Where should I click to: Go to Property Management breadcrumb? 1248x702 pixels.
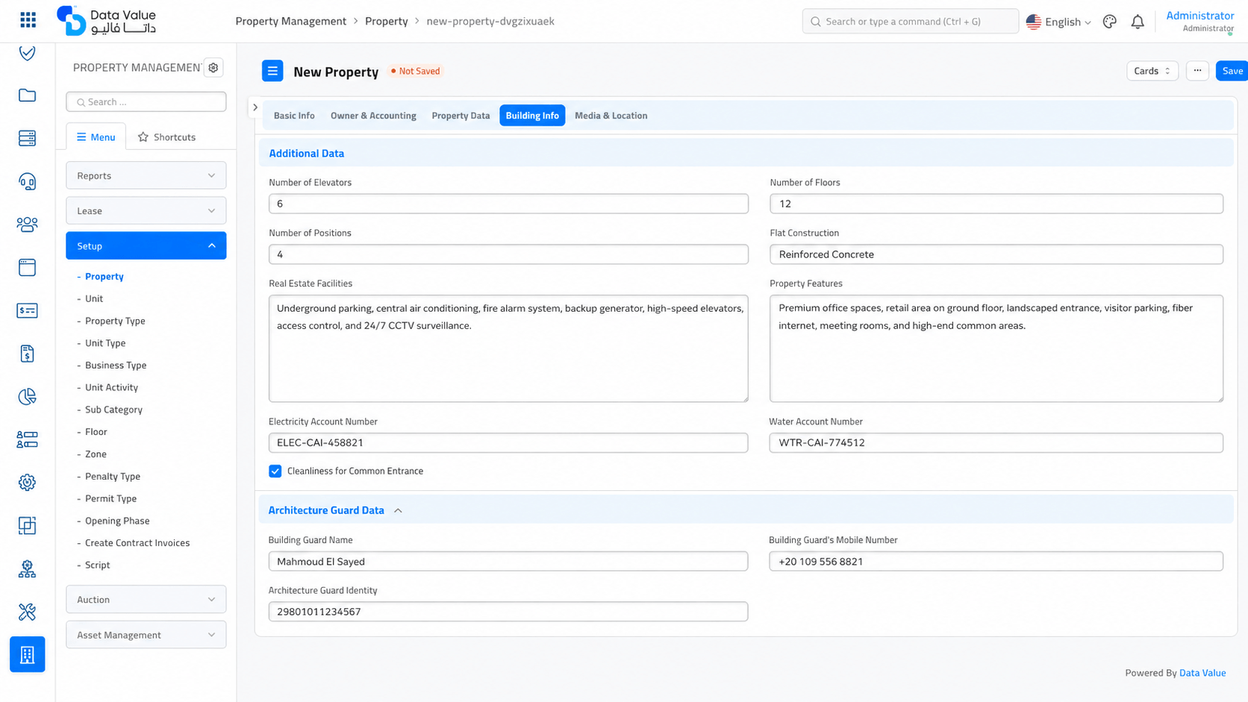(x=291, y=21)
